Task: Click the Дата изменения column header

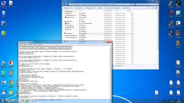Action: tap(108, 11)
